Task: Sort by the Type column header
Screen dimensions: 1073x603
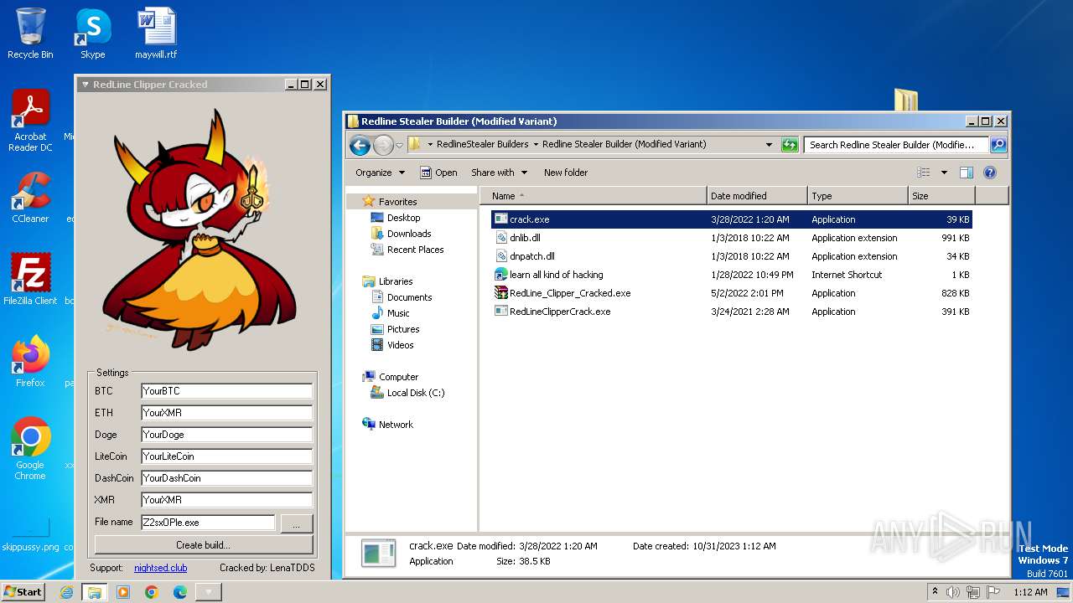Action: (x=858, y=196)
